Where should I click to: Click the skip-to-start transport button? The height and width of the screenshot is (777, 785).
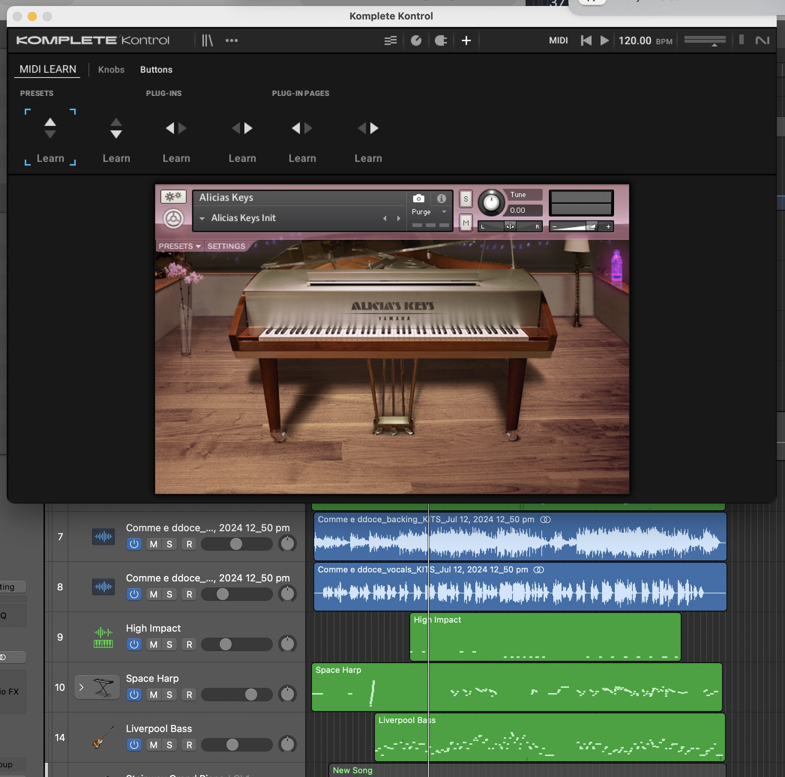586,40
